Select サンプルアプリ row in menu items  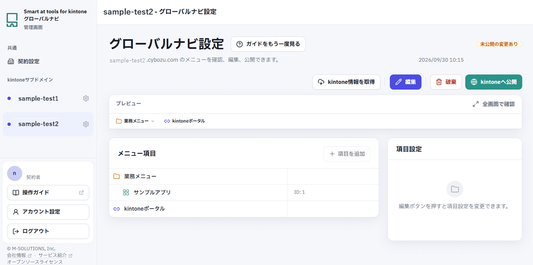pos(244,193)
